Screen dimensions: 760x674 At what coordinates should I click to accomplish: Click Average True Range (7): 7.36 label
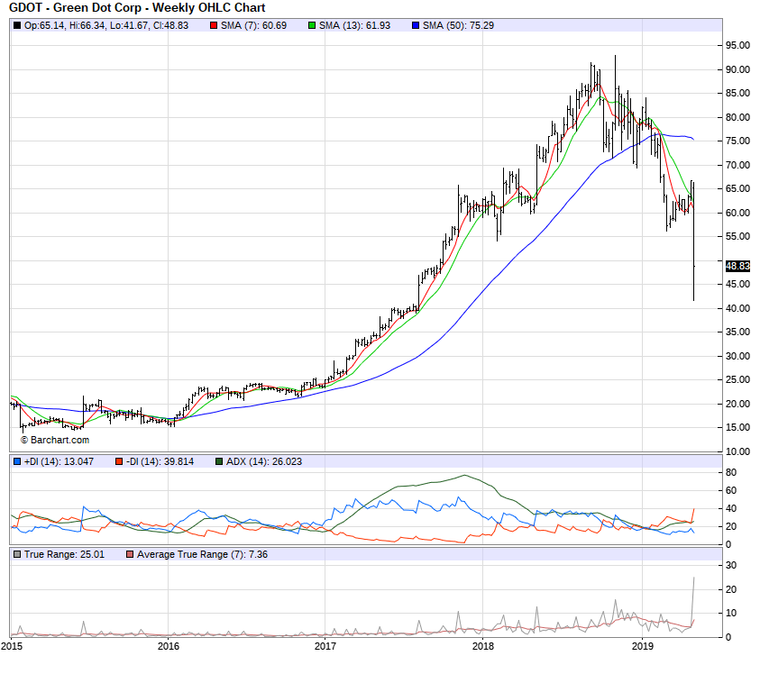click(202, 554)
